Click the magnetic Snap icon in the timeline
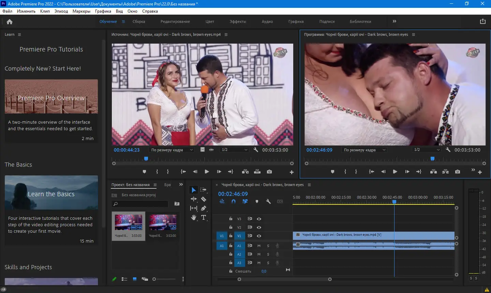Image resolution: width=491 pixels, height=293 pixels. pyautogui.click(x=234, y=201)
